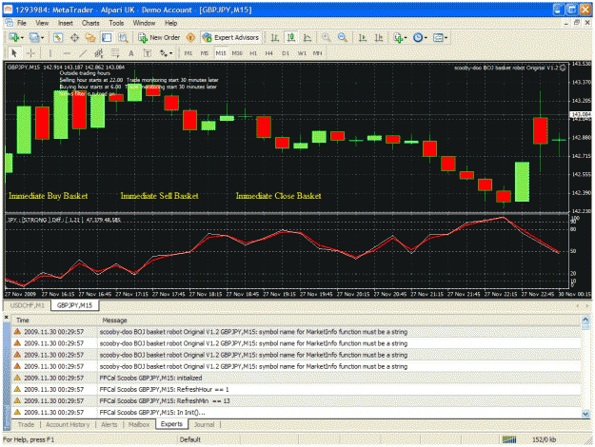
Task: Open the Window menu
Action: [x=144, y=23]
